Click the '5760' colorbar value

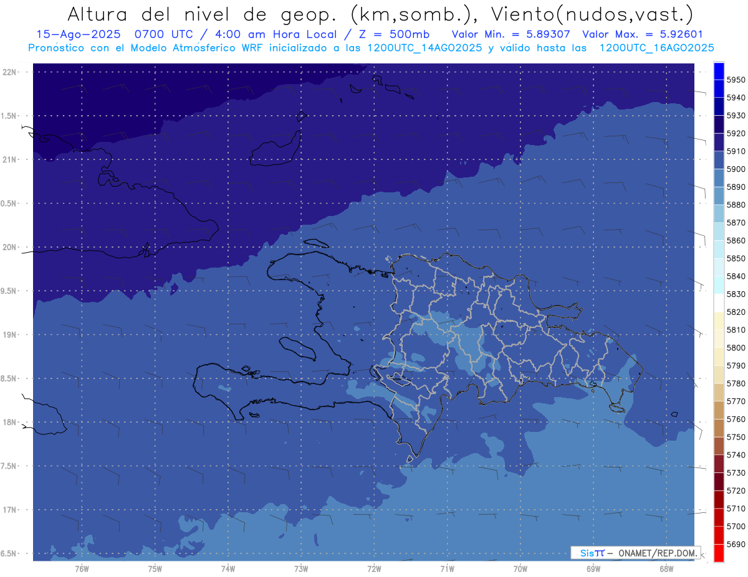(736, 419)
